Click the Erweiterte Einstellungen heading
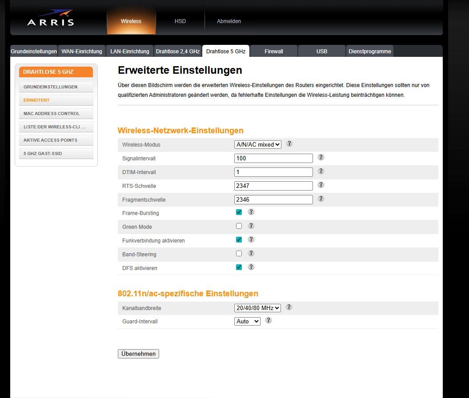The width and height of the screenshot is (469, 398). click(180, 70)
